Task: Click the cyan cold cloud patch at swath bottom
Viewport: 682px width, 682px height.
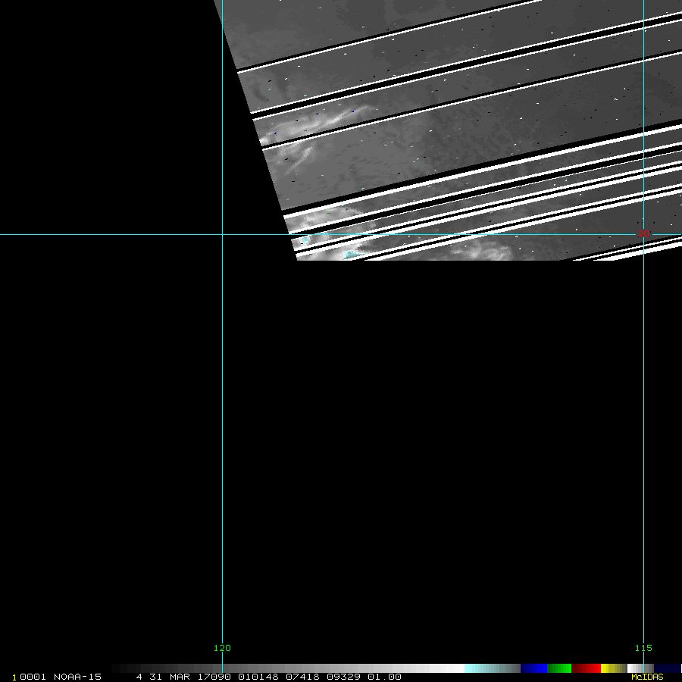Action: (350, 255)
